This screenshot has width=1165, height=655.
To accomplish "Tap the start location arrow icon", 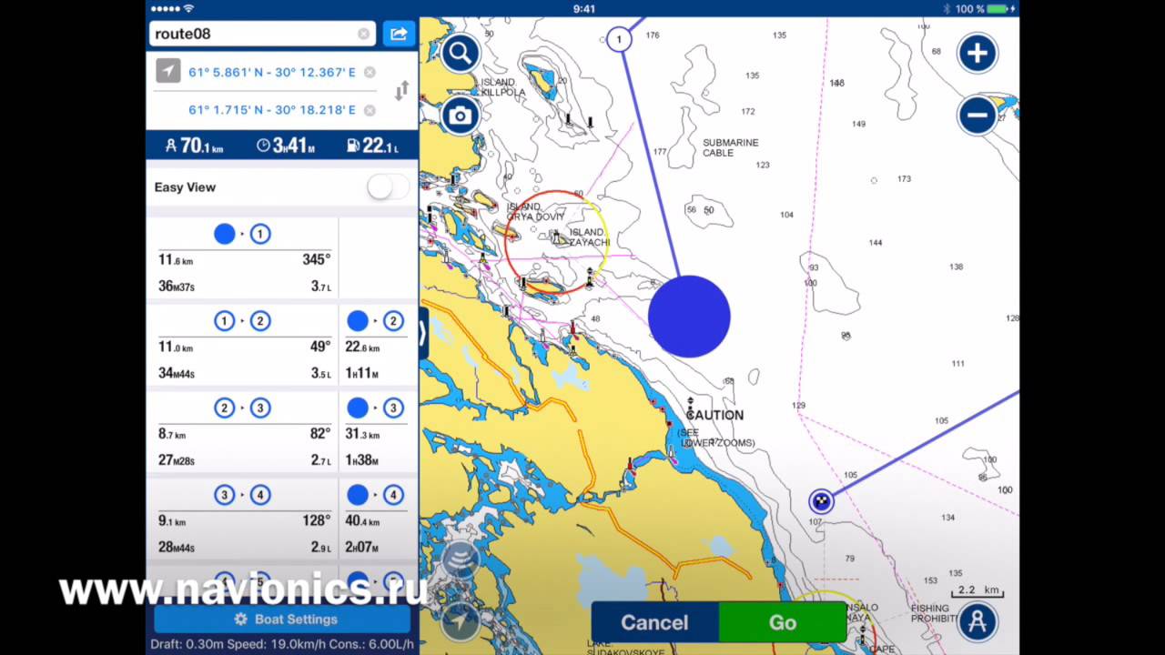I will [x=168, y=71].
